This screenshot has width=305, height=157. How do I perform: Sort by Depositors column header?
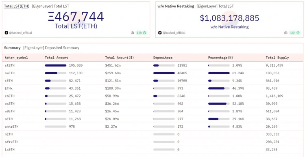click(163, 58)
